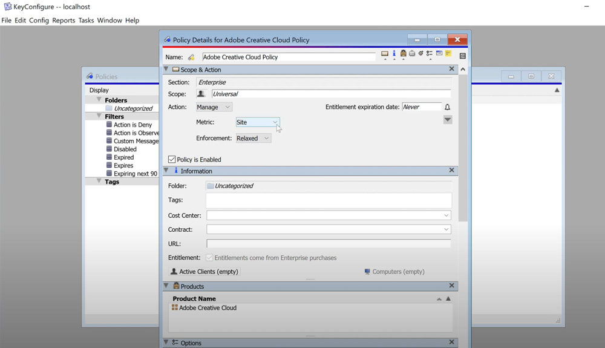Select the Custom Message filter

click(x=136, y=141)
